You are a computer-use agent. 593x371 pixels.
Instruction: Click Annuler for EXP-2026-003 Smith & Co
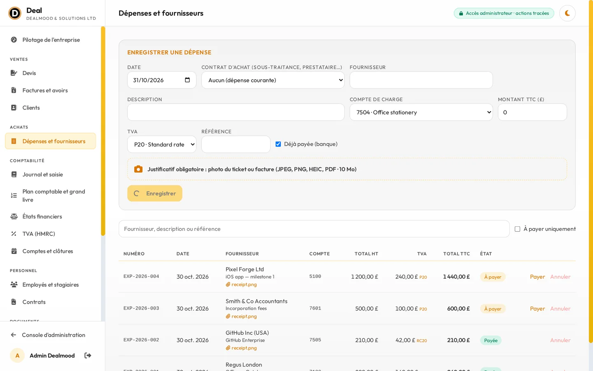point(560,308)
